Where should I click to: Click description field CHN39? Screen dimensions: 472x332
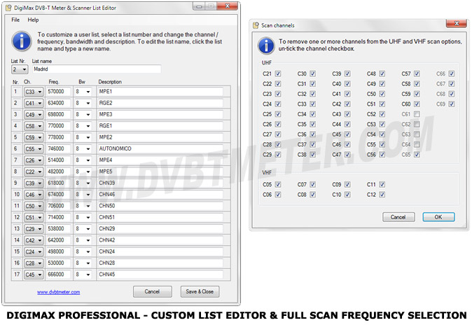click(x=160, y=183)
